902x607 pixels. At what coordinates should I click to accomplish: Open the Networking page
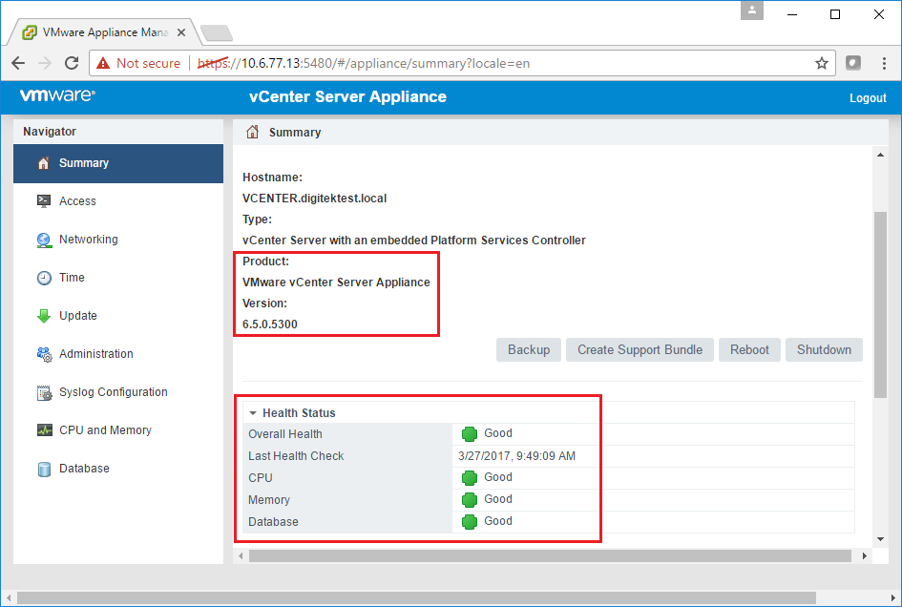118,240
